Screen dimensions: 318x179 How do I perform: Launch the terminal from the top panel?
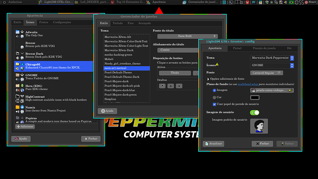point(230,2)
